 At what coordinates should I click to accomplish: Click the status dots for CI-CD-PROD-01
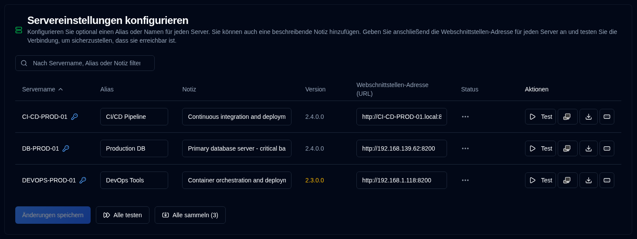pyautogui.click(x=465, y=117)
